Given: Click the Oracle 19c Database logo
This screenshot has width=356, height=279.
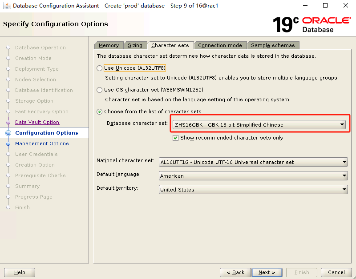Looking at the screenshot, I should click(312, 25).
